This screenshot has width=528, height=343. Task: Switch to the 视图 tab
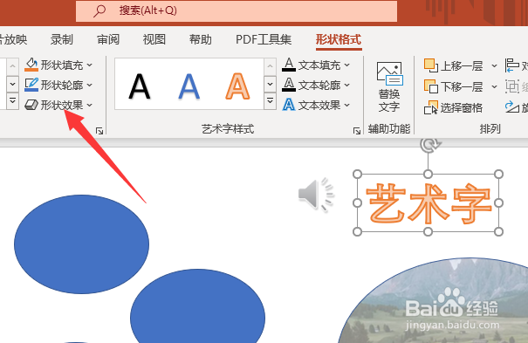click(154, 40)
